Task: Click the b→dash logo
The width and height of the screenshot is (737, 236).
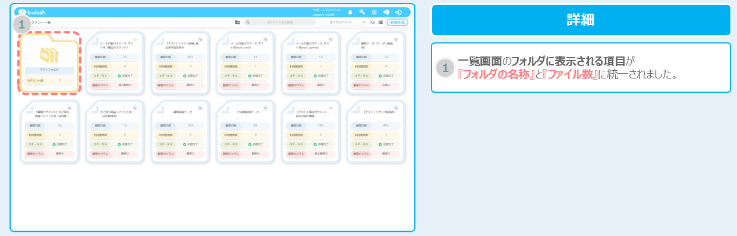Action: tap(32, 12)
